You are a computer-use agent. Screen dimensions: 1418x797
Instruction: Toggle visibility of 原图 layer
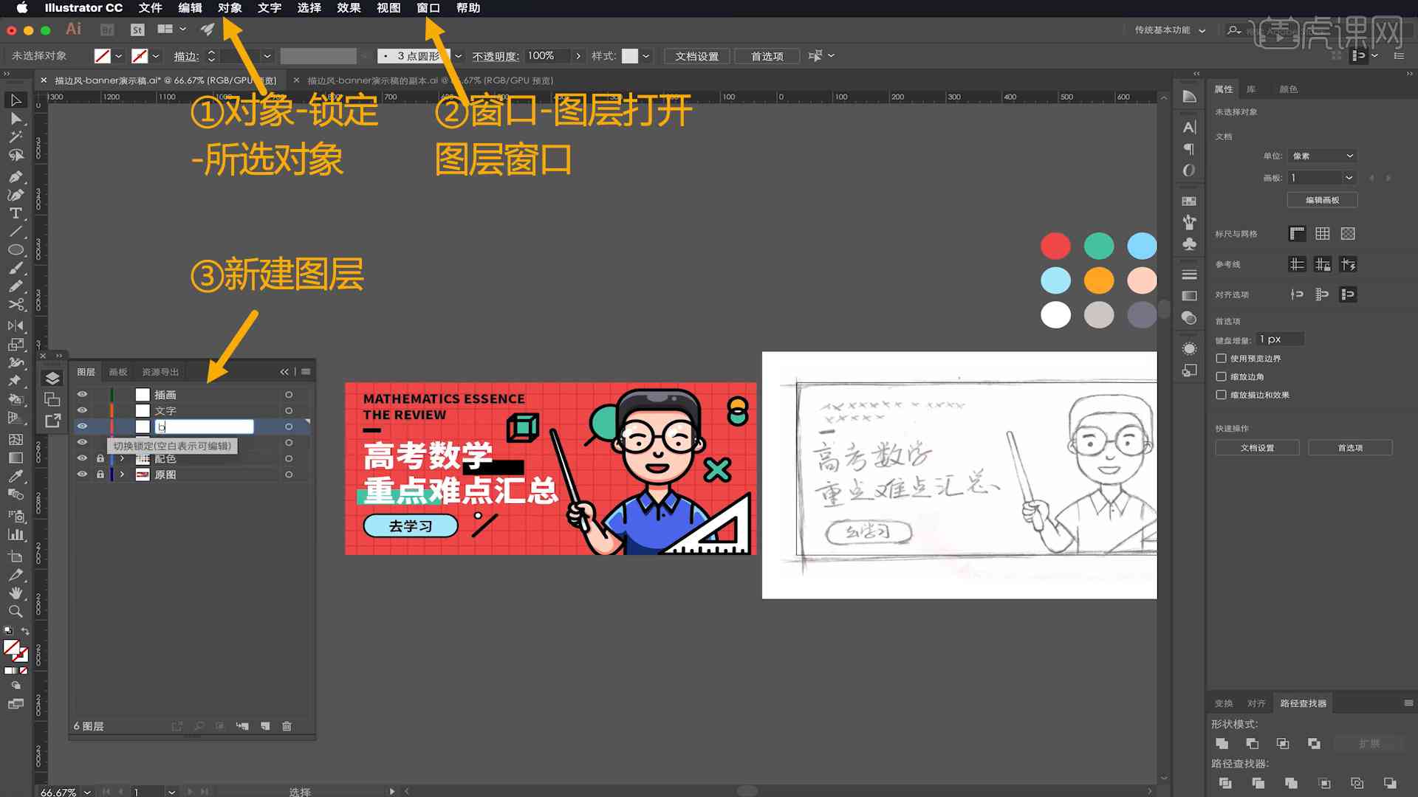(x=82, y=474)
